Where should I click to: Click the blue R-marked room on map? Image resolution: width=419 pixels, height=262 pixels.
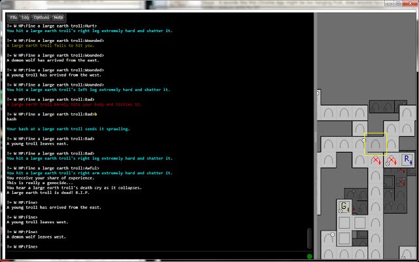[x=408, y=160]
